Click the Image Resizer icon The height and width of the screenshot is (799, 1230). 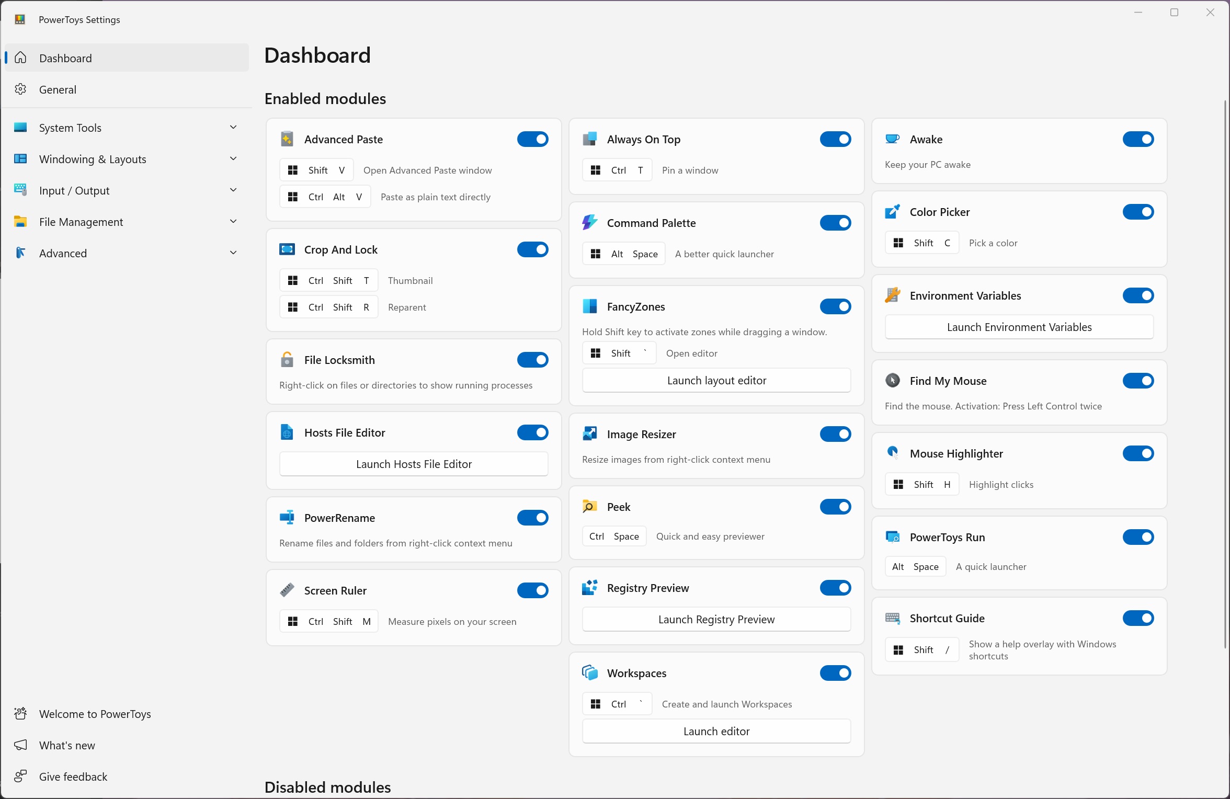pyautogui.click(x=590, y=434)
